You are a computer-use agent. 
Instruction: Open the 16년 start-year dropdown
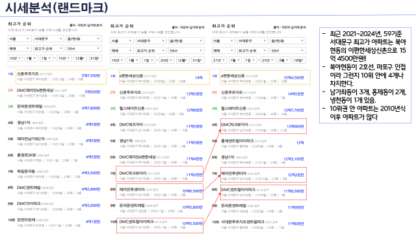117,60
